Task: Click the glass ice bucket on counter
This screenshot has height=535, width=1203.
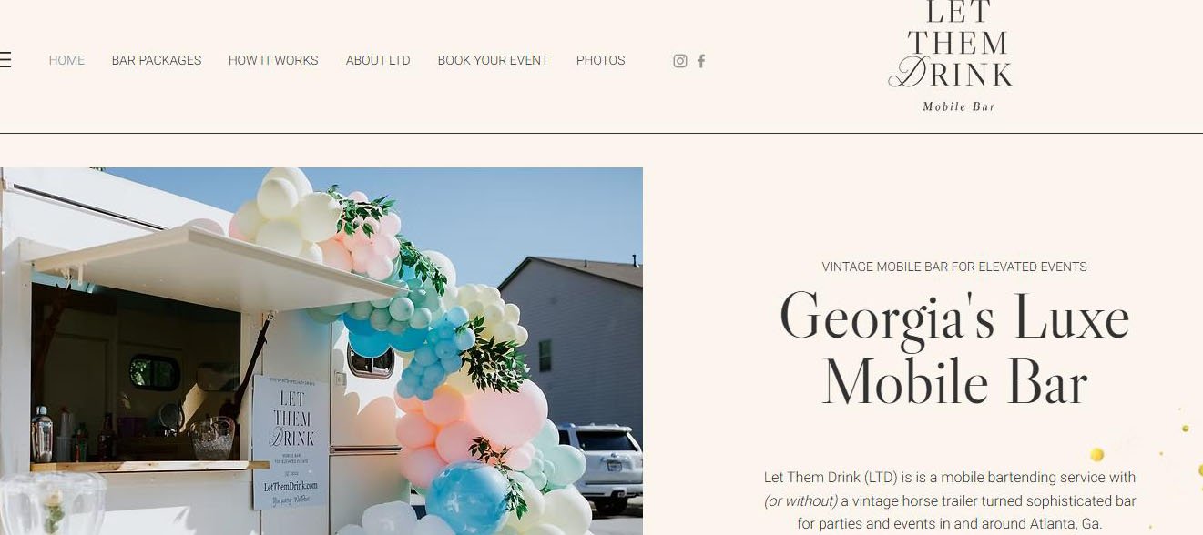Action: click(x=212, y=438)
